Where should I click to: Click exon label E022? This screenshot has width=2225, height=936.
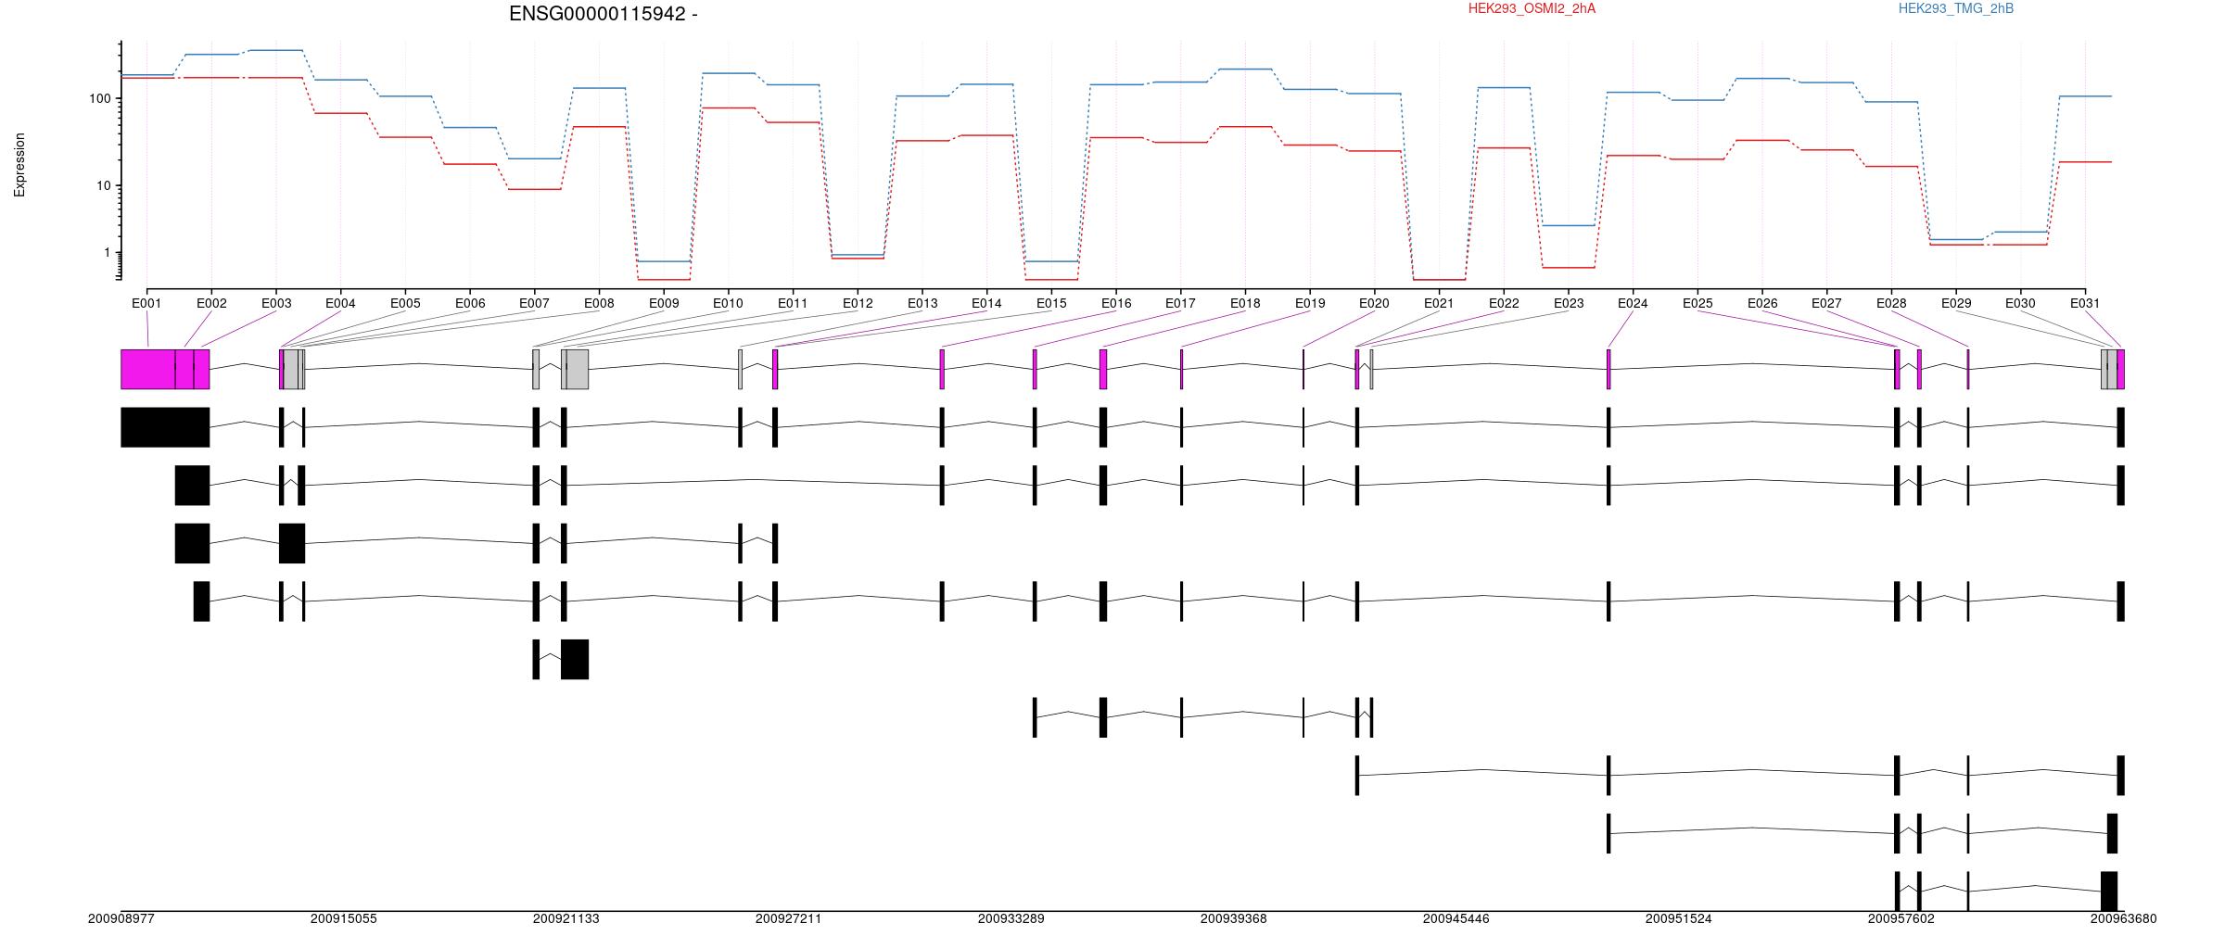click(1504, 303)
